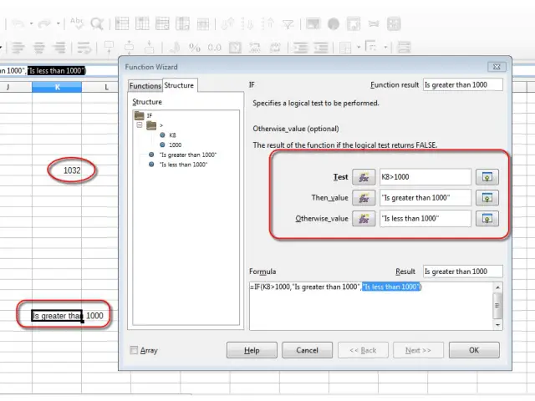This screenshot has width=535, height=401.
Task: Click inside the Test input field
Action: pyautogui.click(x=425, y=177)
